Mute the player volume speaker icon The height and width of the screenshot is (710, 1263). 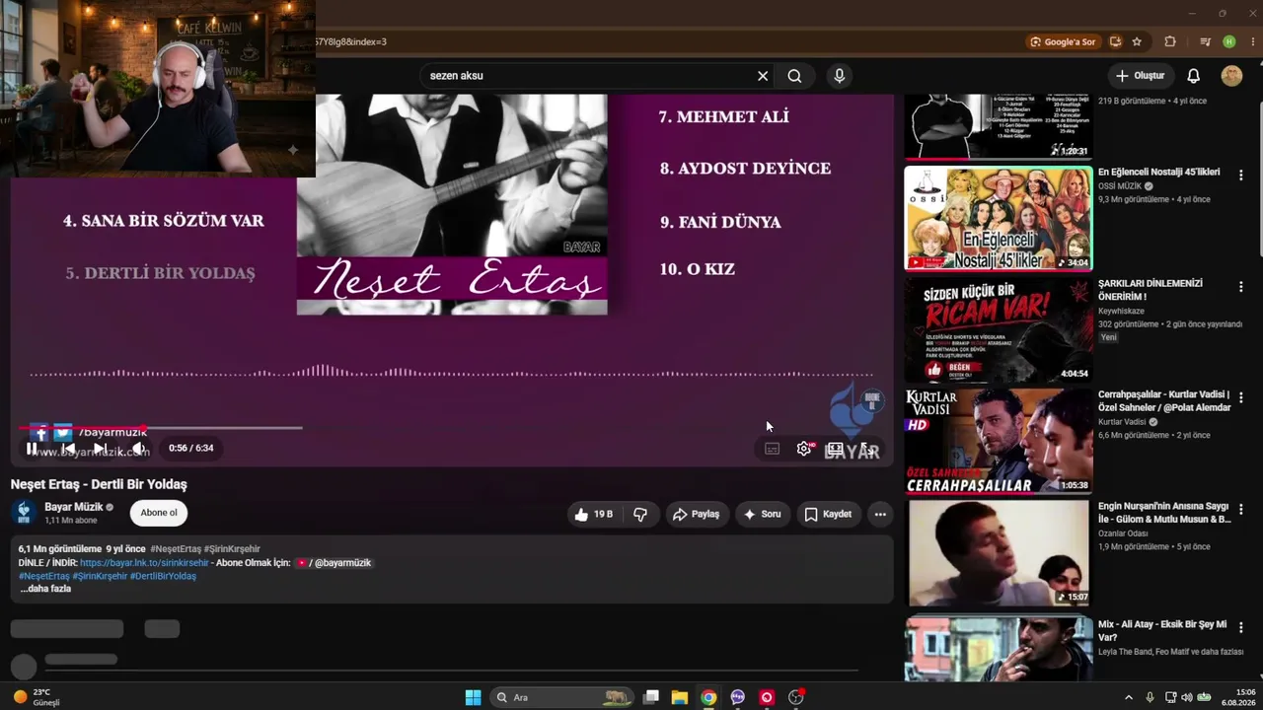tap(139, 449)
